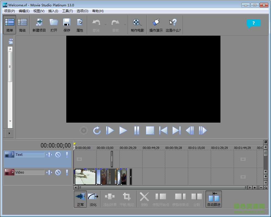Activate the 淡化 (Fade) tool
Screen dimensions: 271x217
[93, 198]
